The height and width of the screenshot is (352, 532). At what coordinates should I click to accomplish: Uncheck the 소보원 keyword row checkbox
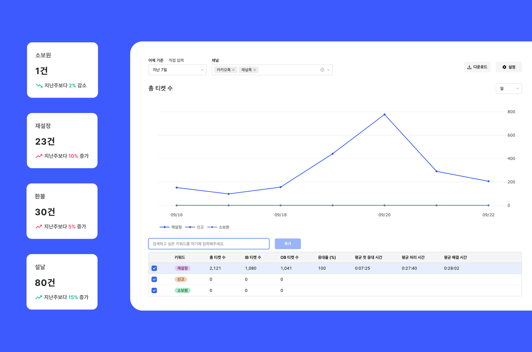(x=154, y=291)
